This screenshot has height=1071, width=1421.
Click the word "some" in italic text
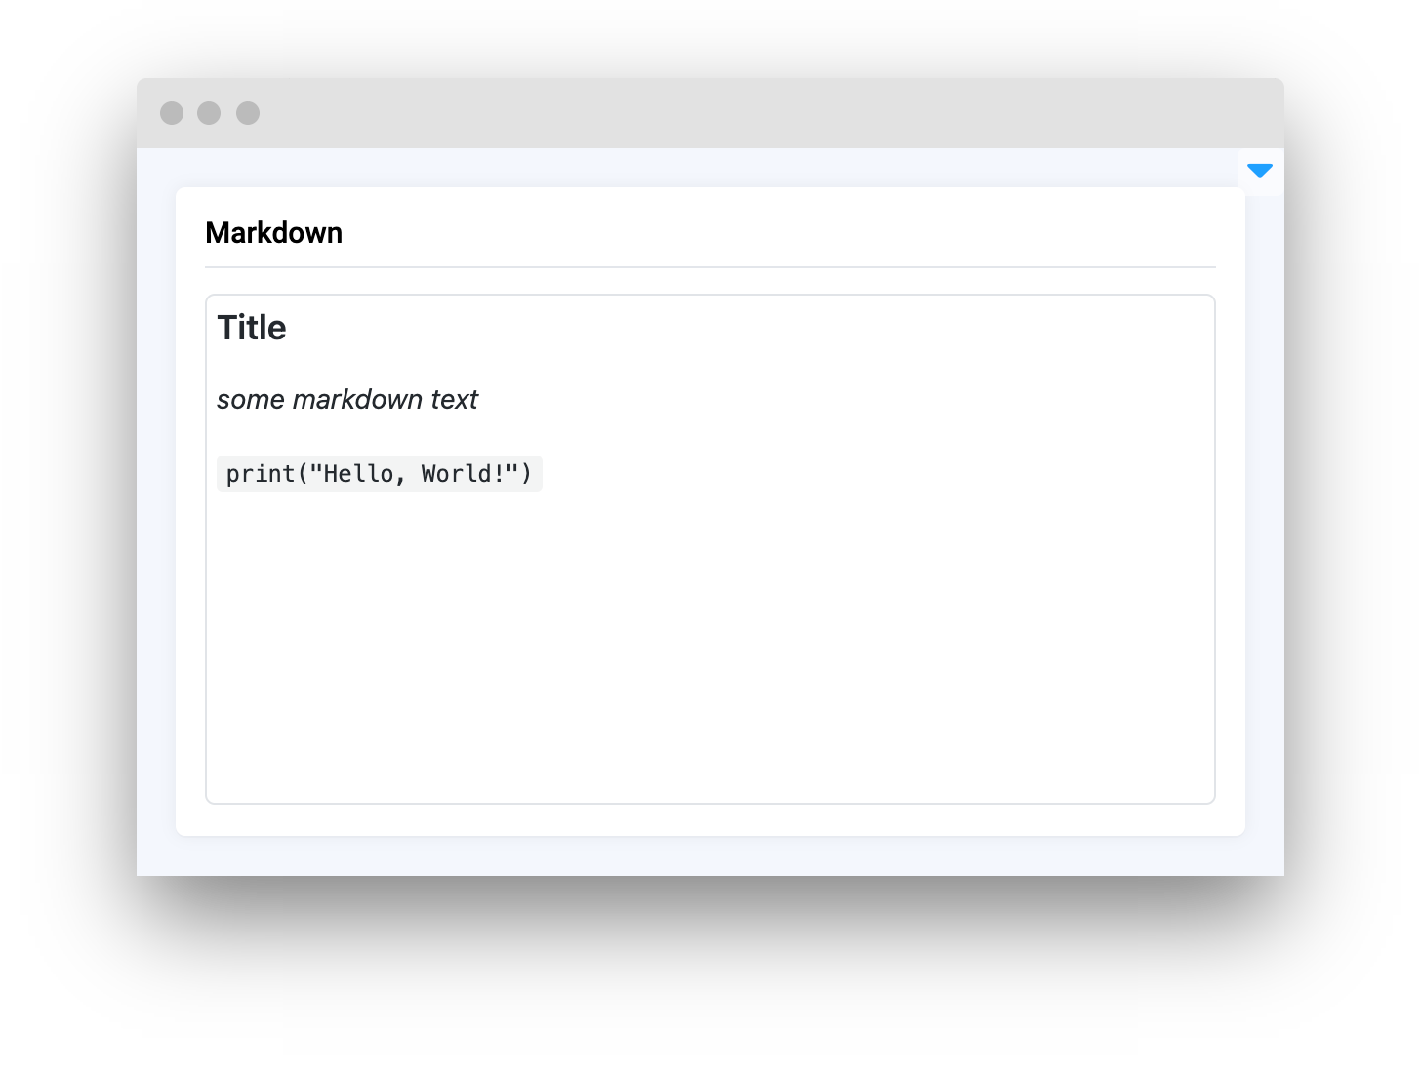pyautogui.click(x=251, y=400)
